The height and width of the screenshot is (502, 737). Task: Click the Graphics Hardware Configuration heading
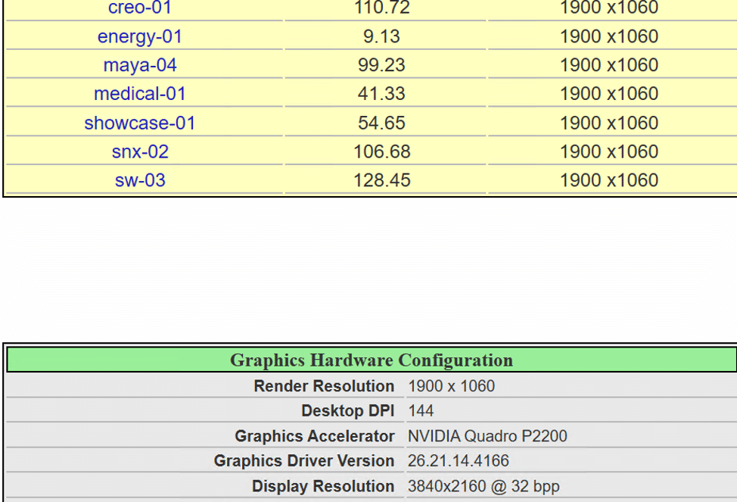[372, 360]
